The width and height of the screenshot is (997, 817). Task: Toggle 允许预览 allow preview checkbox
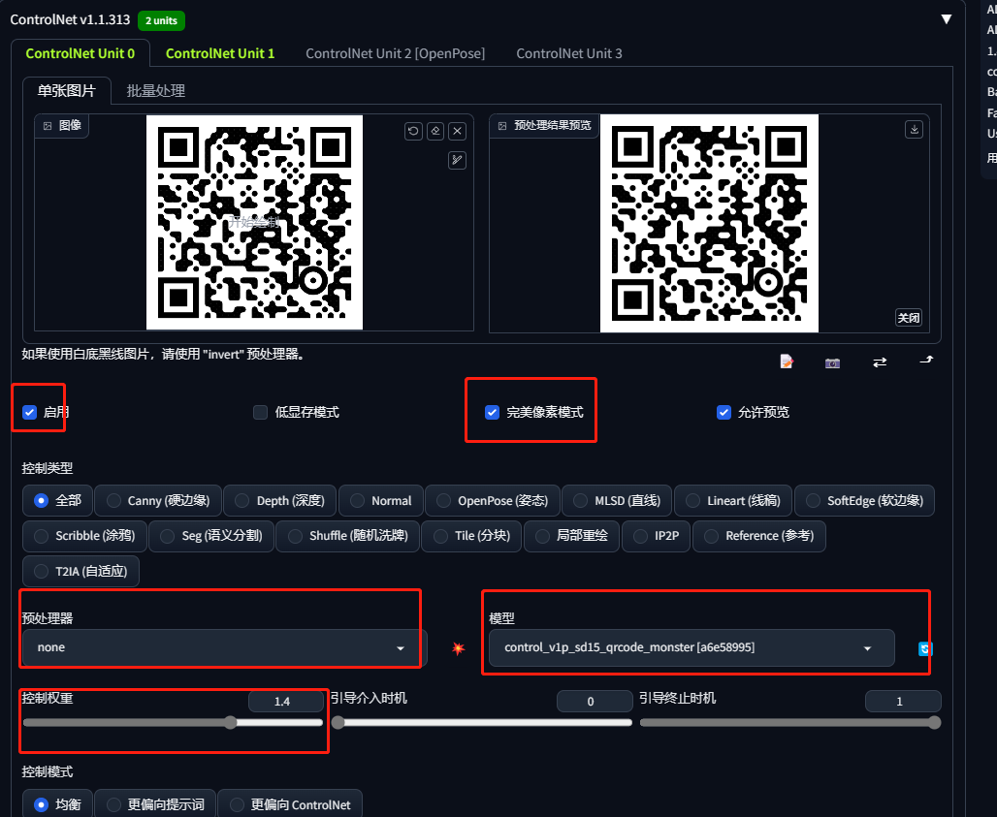pyautogui.click(x=724, y=412)
